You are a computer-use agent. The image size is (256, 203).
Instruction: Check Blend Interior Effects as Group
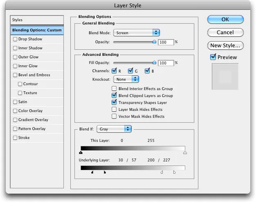coord(114,88)
